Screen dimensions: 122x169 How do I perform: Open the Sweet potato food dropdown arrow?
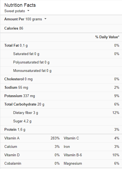point(28,11)
